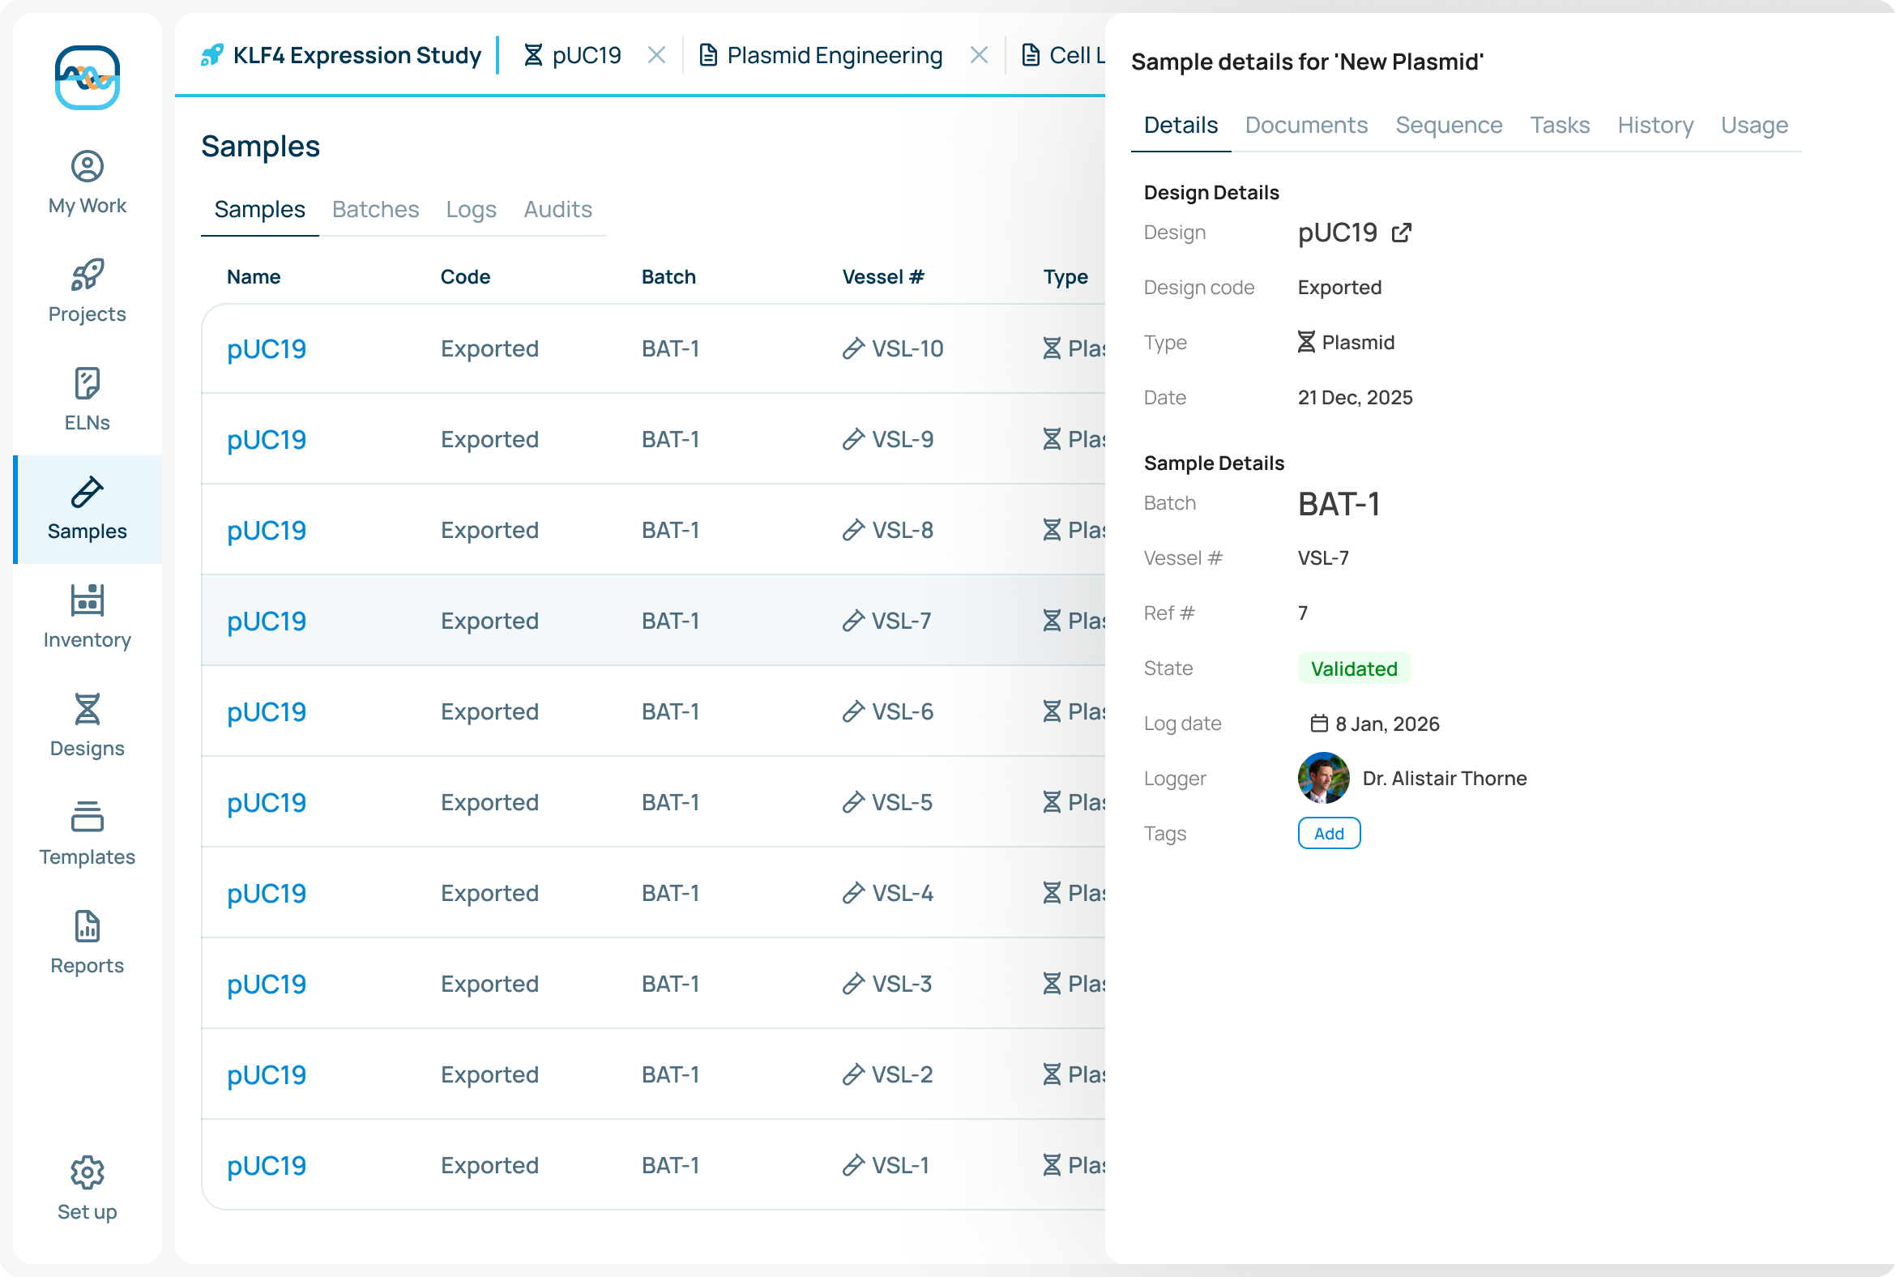Screen dimensions: 1896x1277
Task: Click the VSL-6 vessel cell
Action: coord(888,711)
